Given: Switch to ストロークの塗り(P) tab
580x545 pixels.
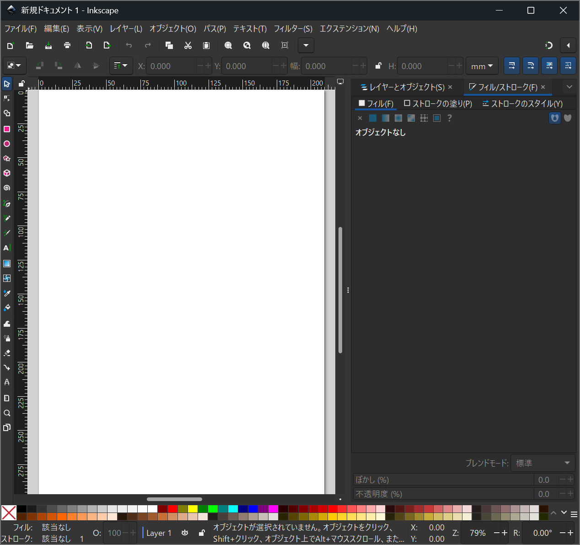Looking at the screenshot, I should coord(438,104).
